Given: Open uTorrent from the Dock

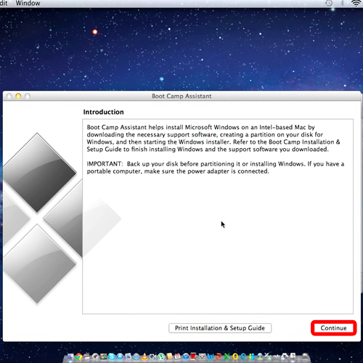Looking at the screenshot, I should coord(161,356).
